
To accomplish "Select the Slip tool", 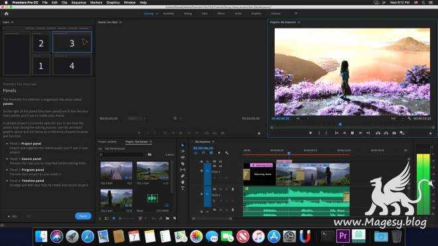I will [x=183, y=170].
